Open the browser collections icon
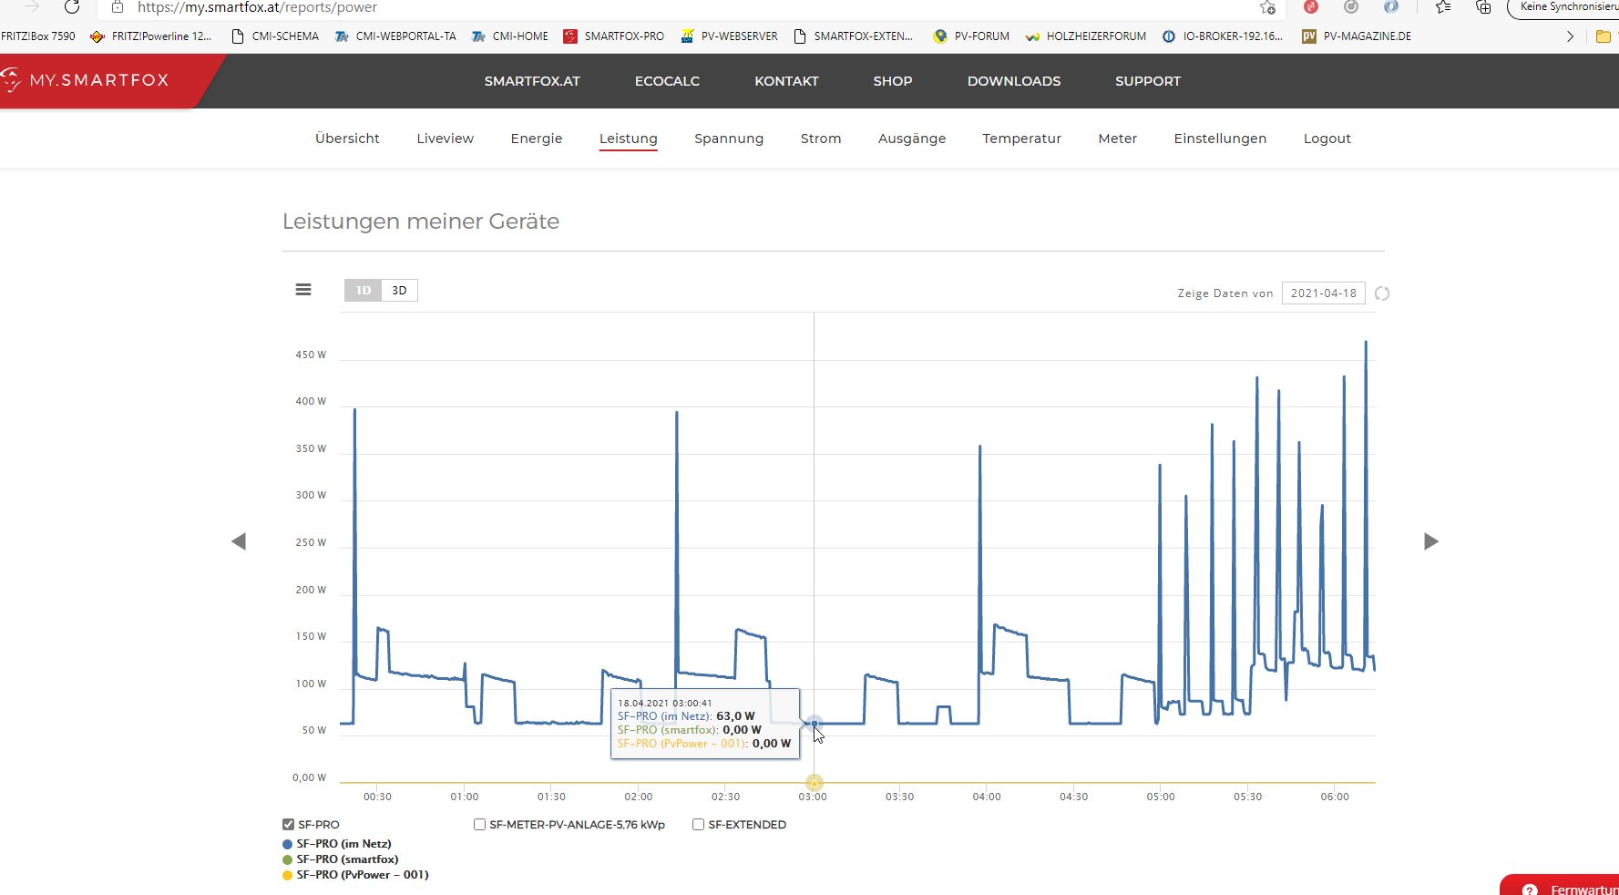The height and width of the screenshot is (895, 1619). 1483,7
